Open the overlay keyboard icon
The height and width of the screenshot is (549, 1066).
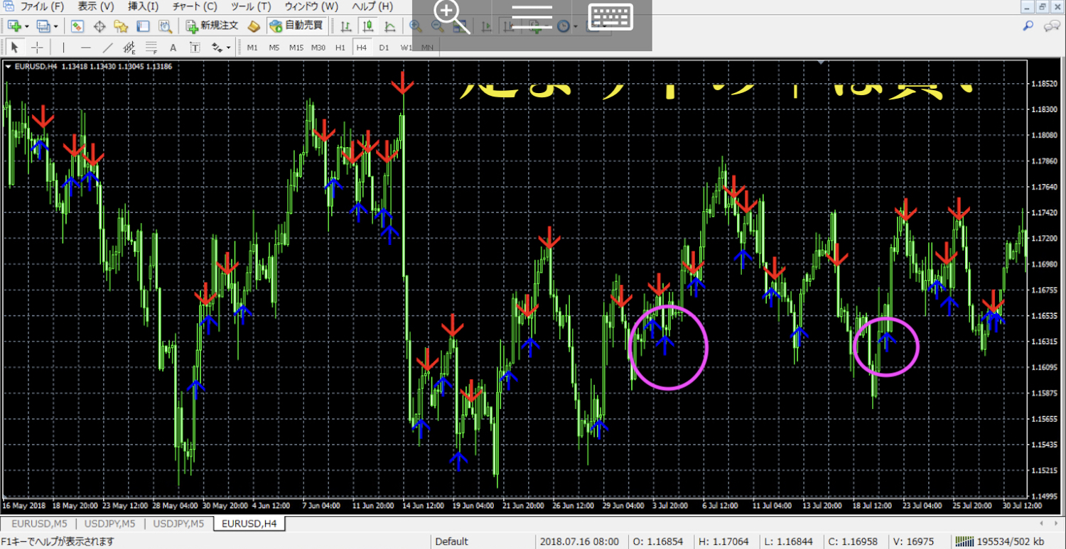coord(610,17)
